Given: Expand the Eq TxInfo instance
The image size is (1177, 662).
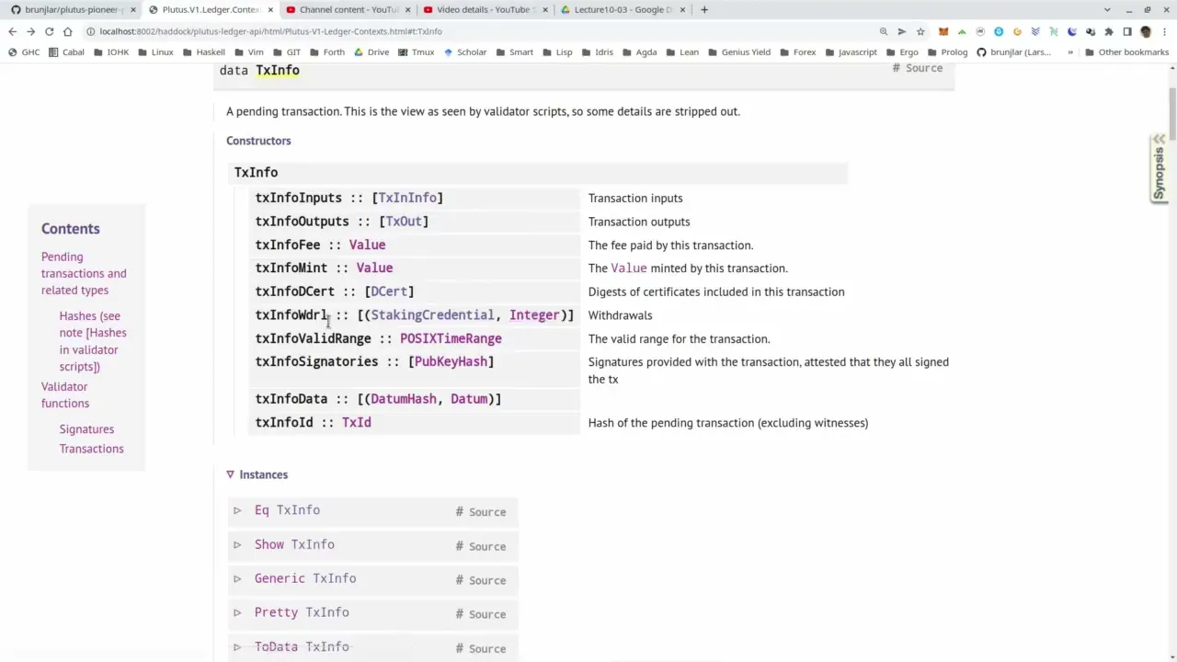Looking at the screenshot, I should [x=237, y=510].
